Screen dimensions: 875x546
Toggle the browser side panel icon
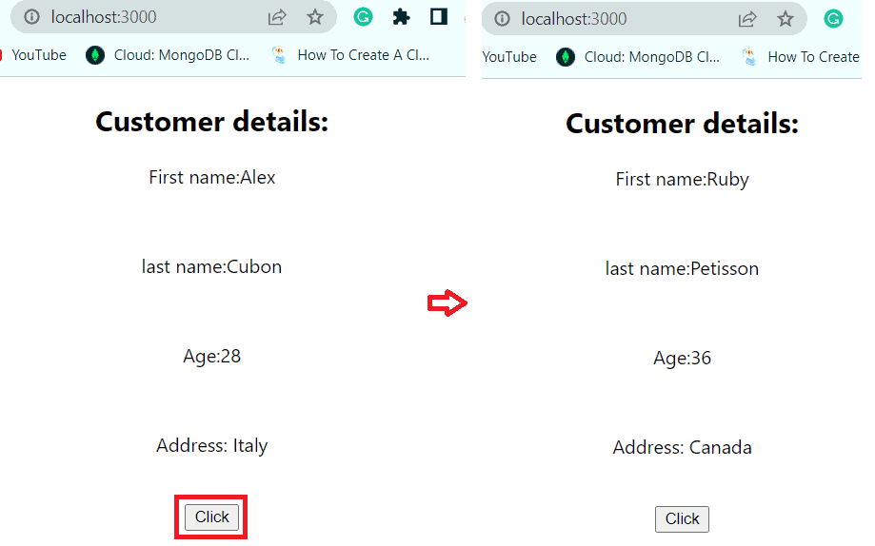[x=439, y=17]
